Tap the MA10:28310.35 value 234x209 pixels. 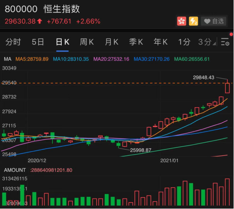[x=71, y=59]
